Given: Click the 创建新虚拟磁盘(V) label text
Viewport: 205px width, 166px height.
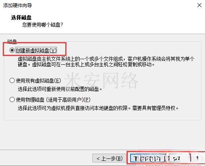Looking at the screenshot, I should coord(36,50).
